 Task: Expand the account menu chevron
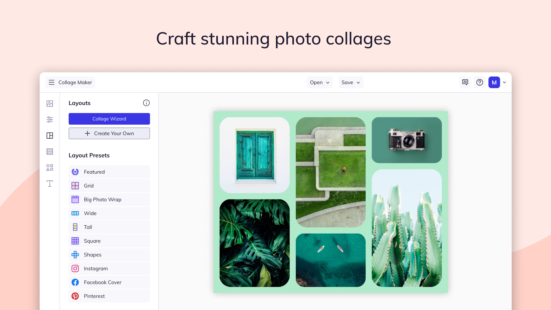(505, 82)
